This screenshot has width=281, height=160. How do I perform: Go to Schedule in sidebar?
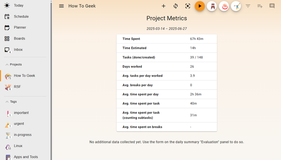tap(21, 16)
